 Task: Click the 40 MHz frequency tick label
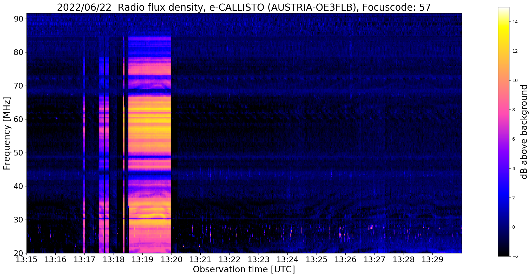pyautogui.click(x=18, y=186)
